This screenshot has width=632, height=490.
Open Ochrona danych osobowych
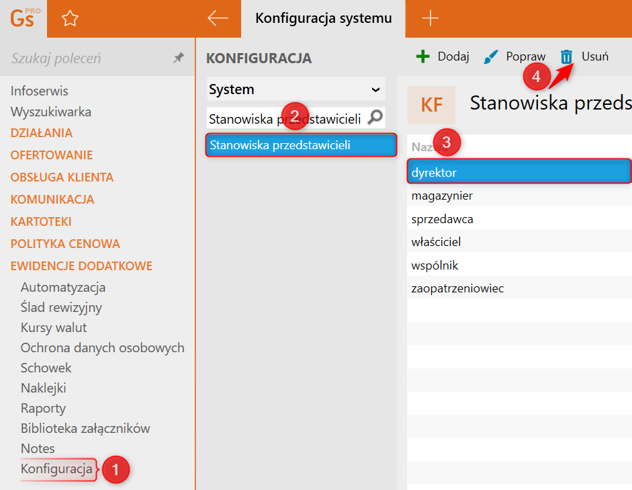coord(102,348)
